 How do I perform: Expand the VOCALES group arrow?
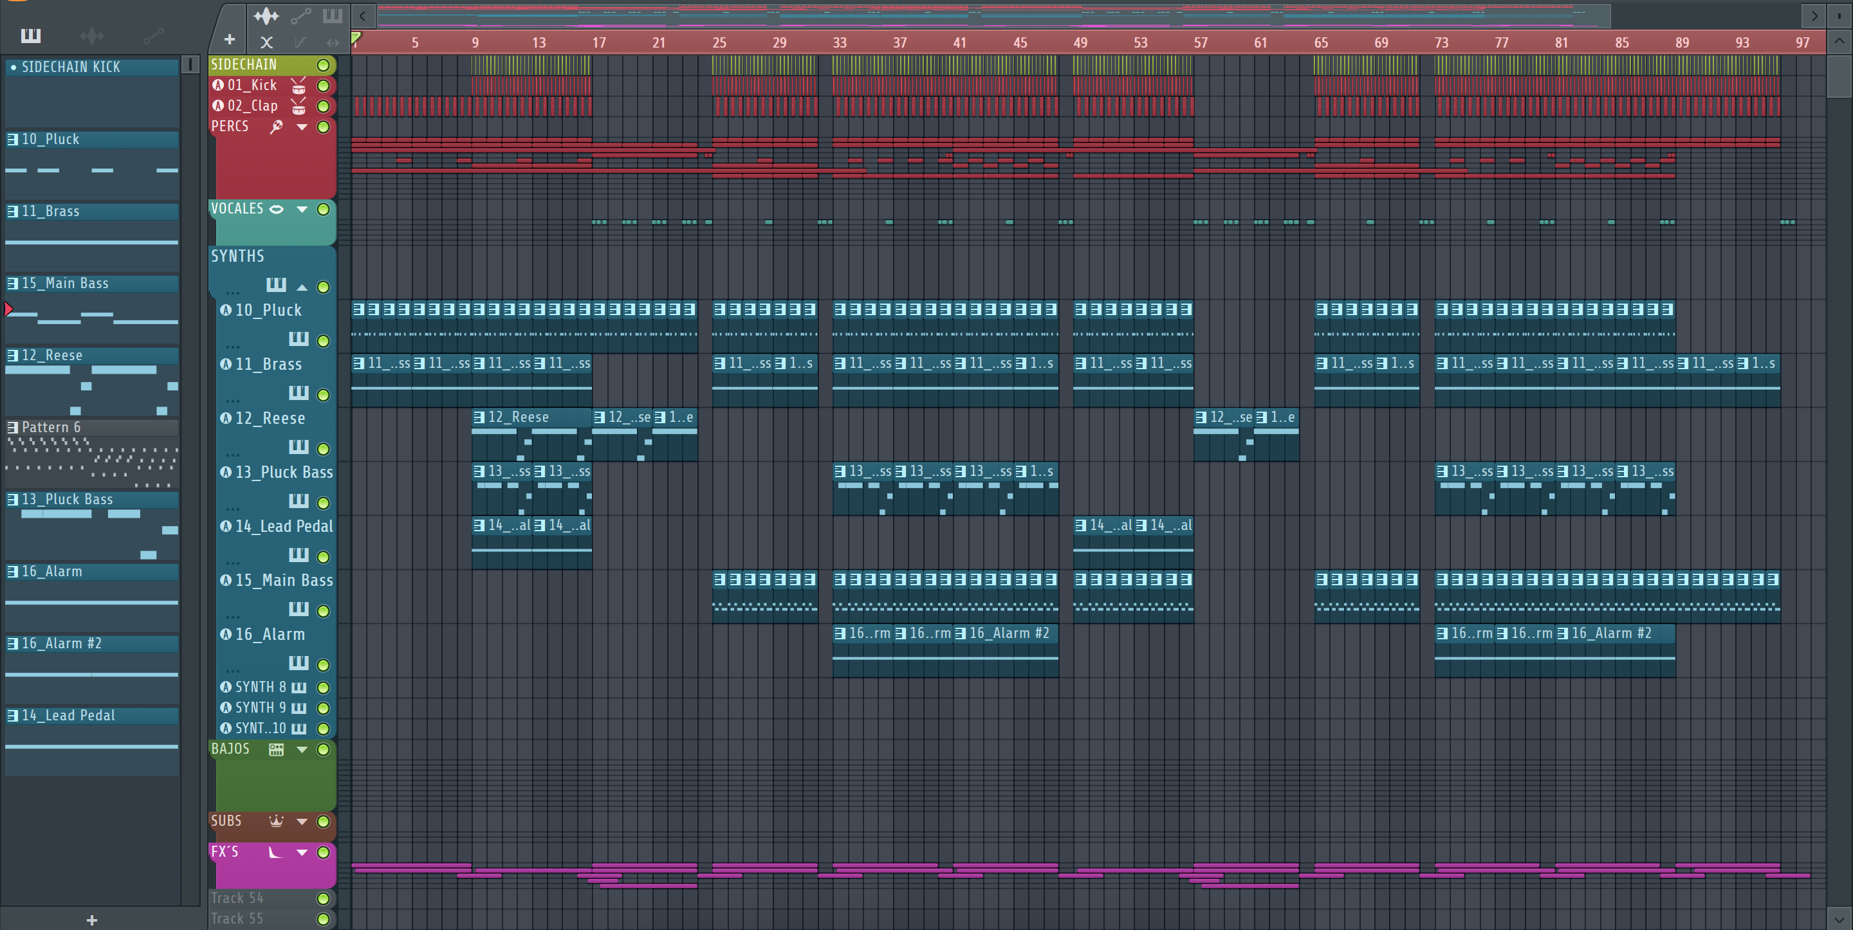pos(302,209)
